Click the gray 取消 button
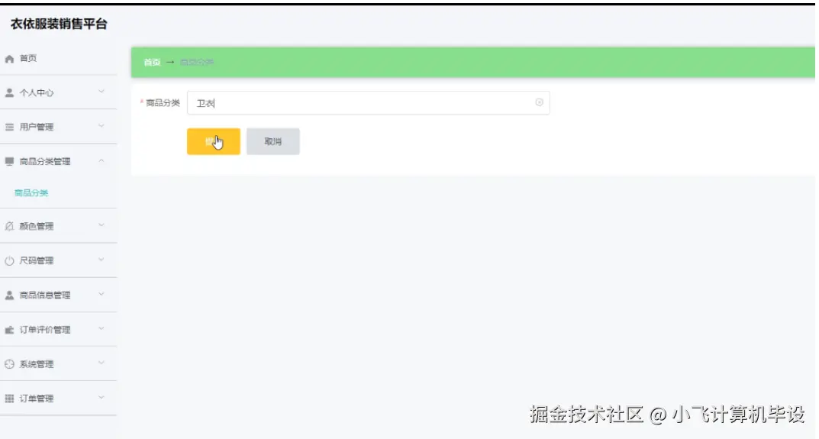 click(x=273, y=142)
